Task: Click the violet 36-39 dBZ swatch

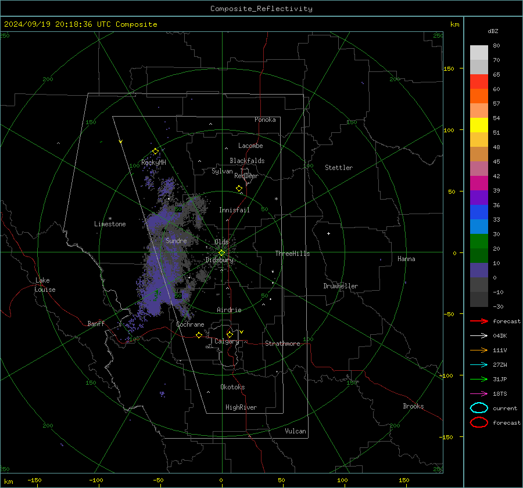Action: pyautogui.click(x=479, y=198)
